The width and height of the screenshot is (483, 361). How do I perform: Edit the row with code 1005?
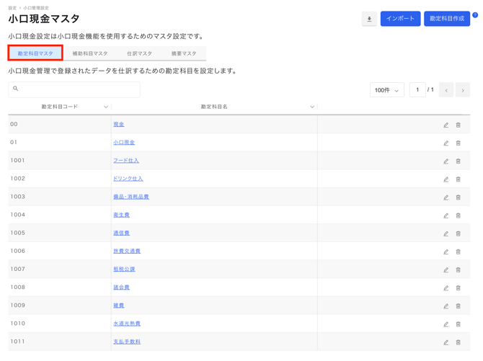[x=446, y=234]
